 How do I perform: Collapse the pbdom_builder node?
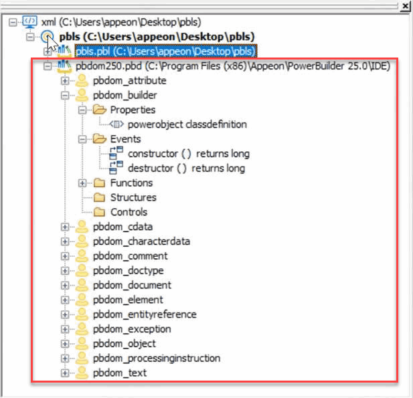(65, 96)
